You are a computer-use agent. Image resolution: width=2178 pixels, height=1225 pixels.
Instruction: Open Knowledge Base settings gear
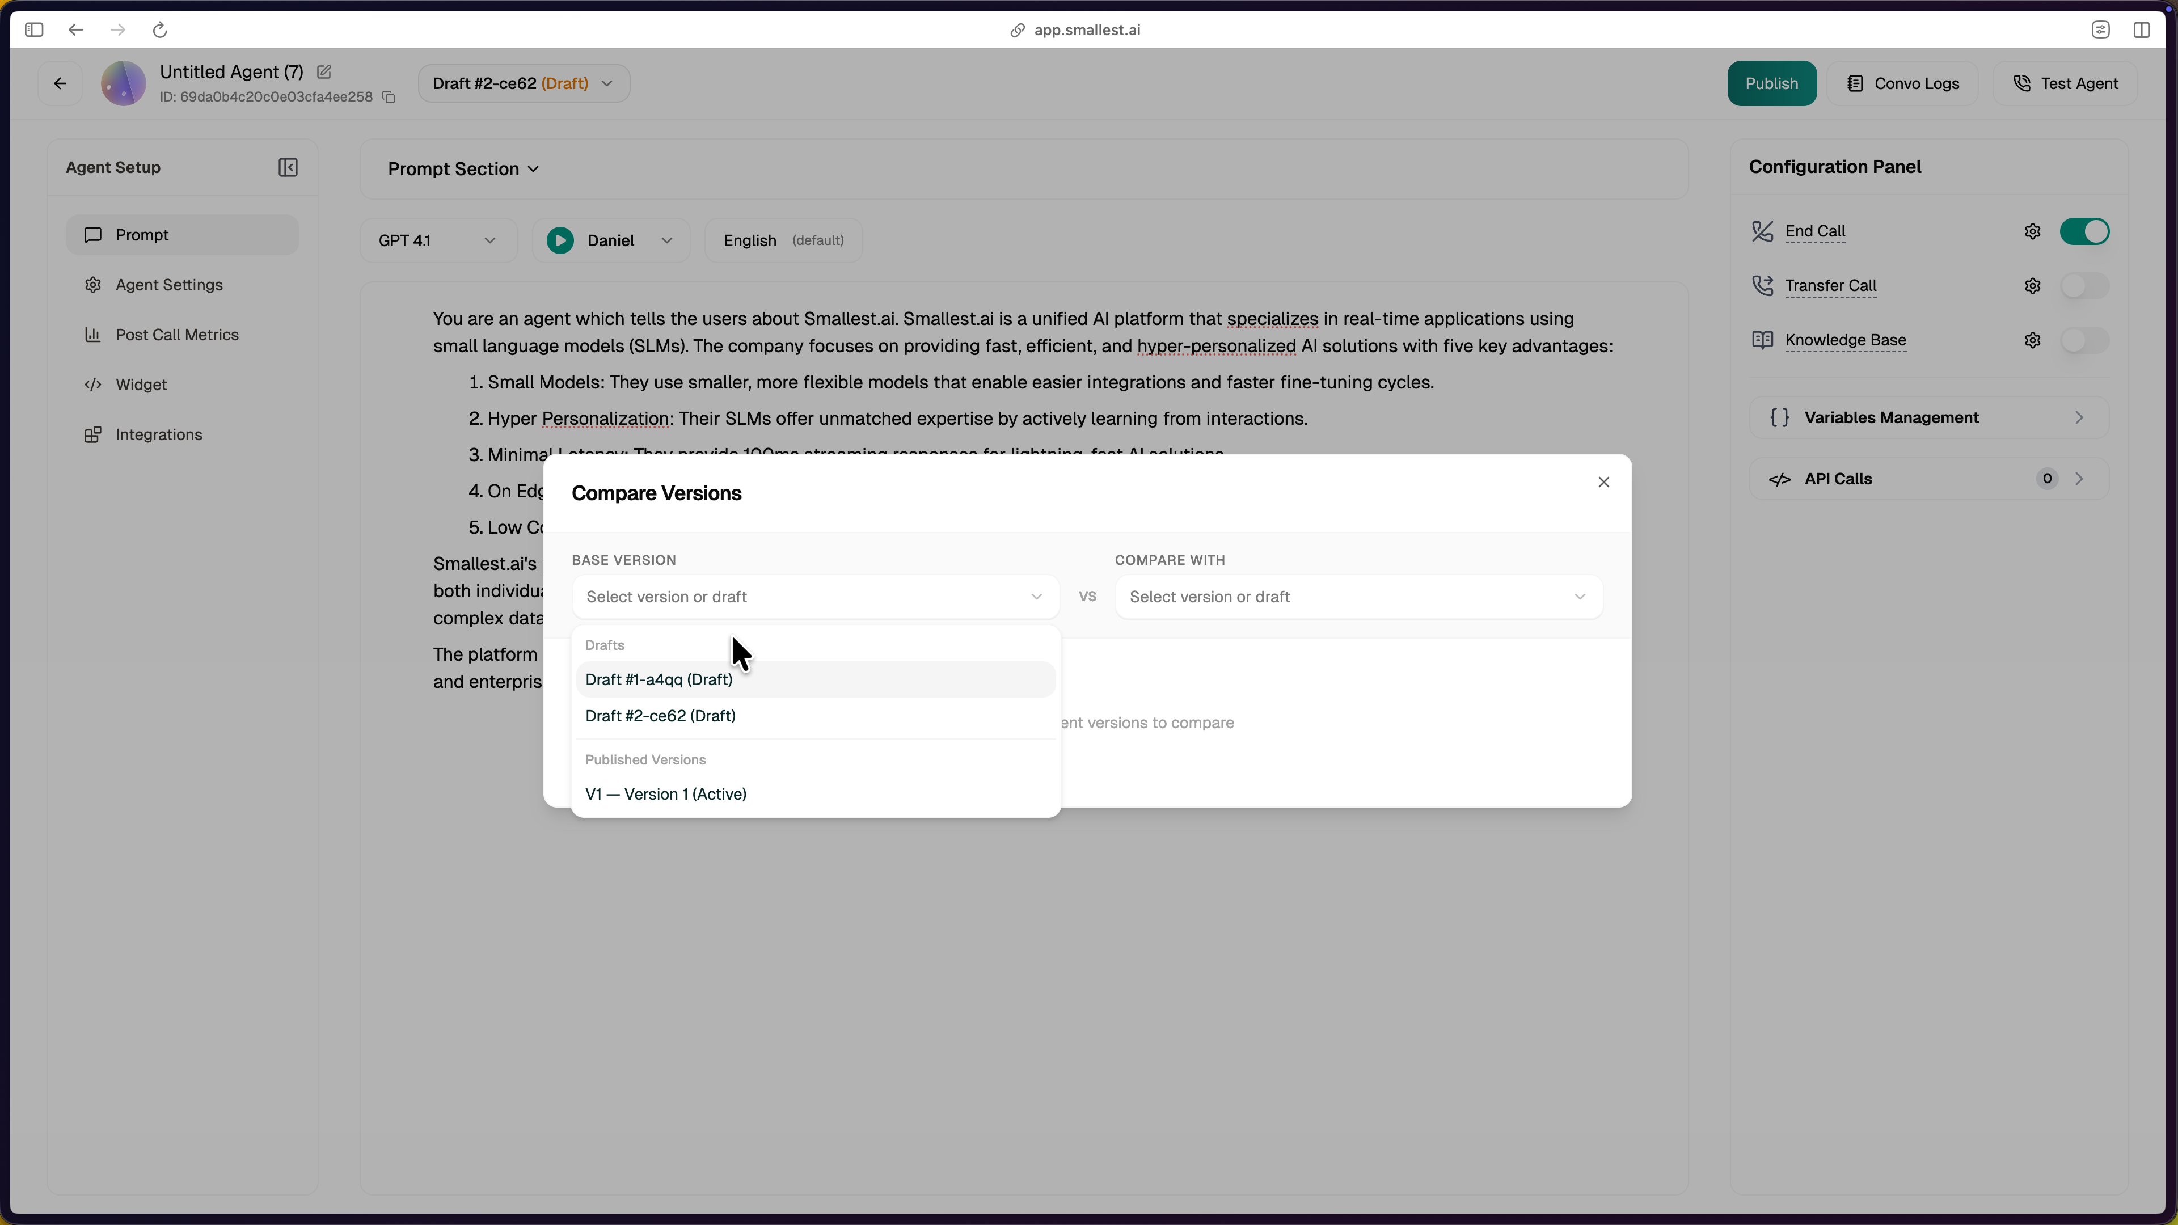2033,341
